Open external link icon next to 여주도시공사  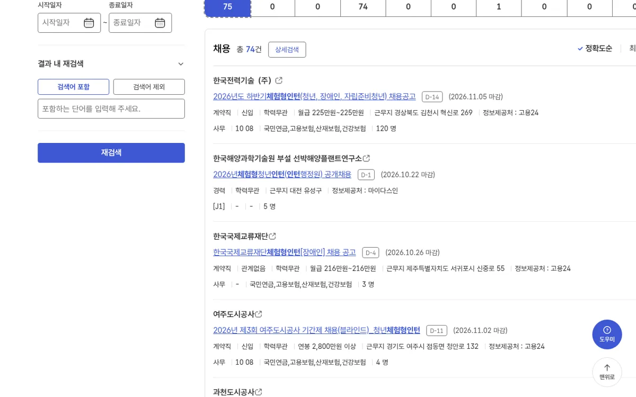[x=259, y=314]
